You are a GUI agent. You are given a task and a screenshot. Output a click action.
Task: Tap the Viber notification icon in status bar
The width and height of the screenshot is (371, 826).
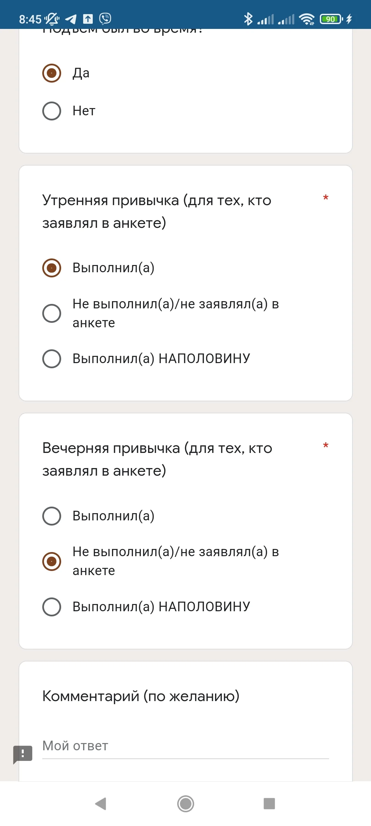click(x=105, y=19)
